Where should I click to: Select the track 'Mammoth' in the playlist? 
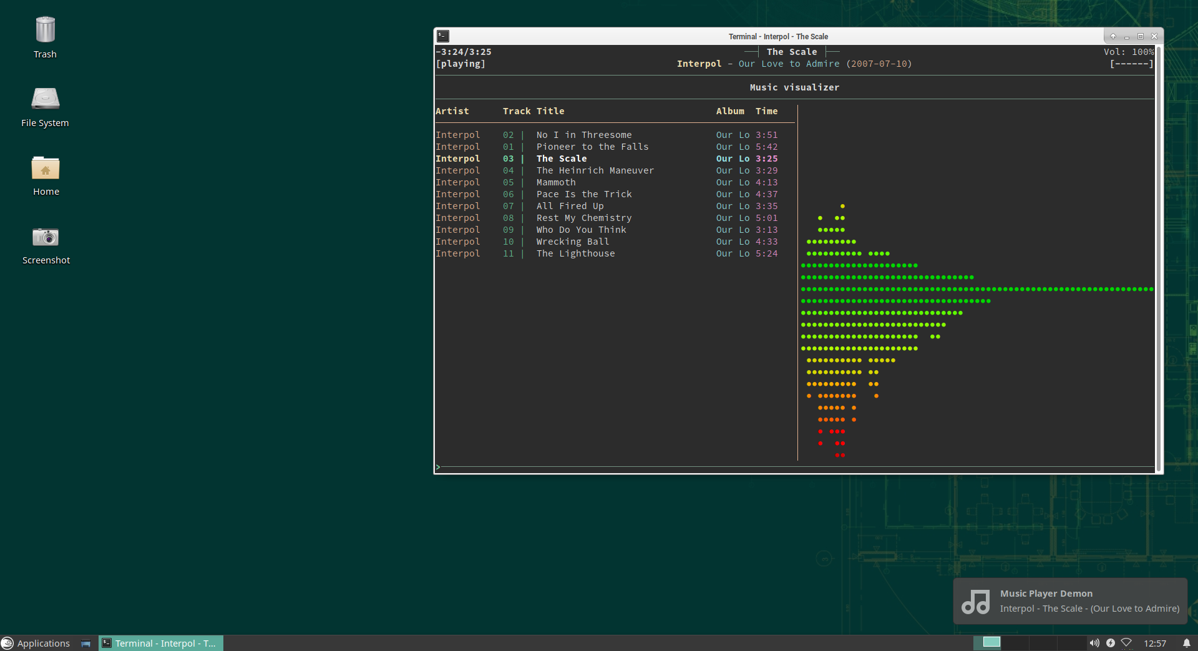click(x=555, y=182)
